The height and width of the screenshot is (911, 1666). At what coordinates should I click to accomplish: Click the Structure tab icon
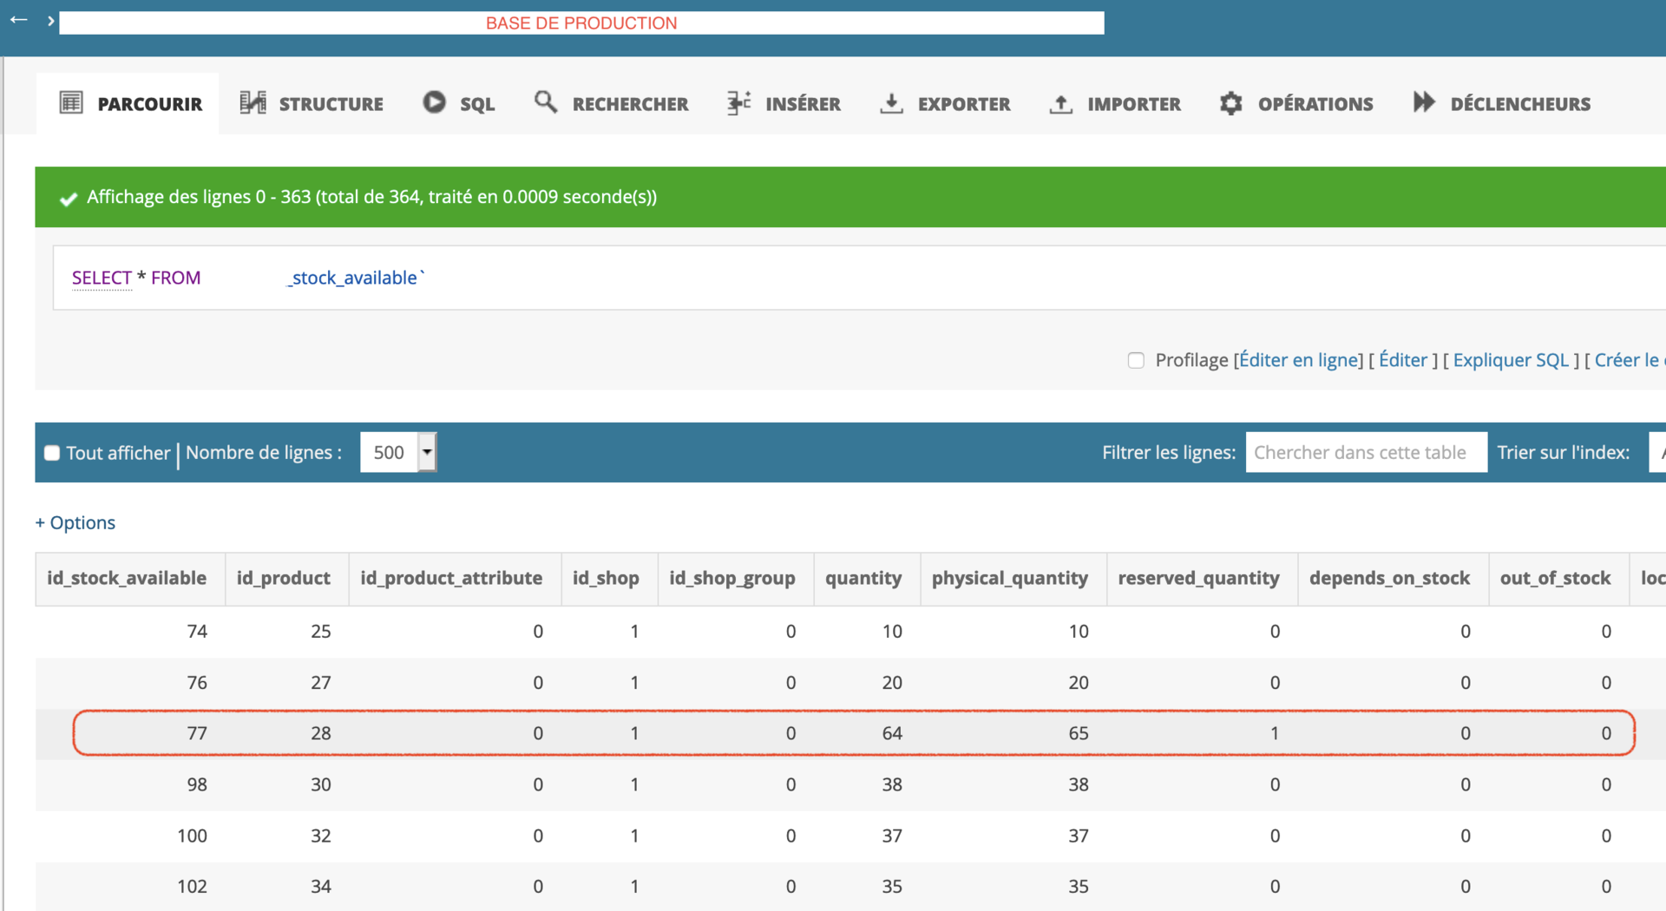(253, 102)
